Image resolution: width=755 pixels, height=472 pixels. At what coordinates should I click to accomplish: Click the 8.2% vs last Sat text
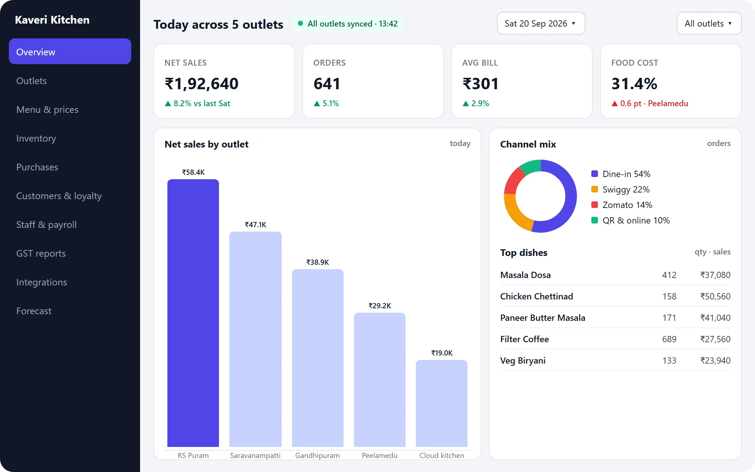(202, 104)
